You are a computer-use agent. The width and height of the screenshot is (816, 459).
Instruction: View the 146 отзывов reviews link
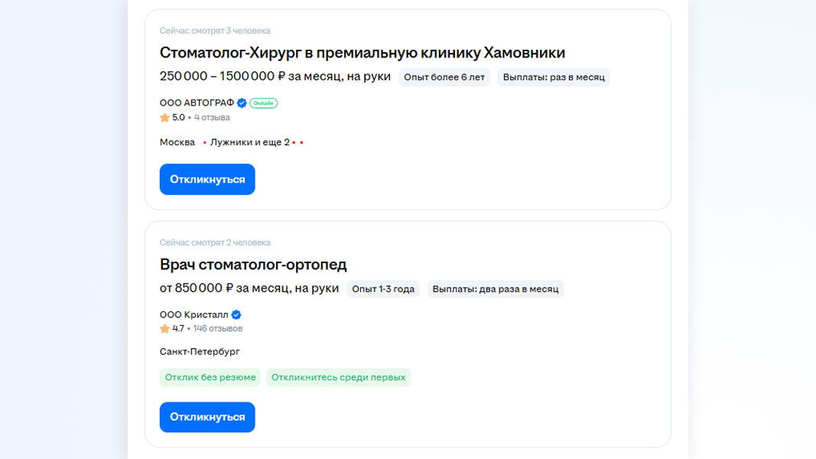pyautogui.click(x=218, y=329)
